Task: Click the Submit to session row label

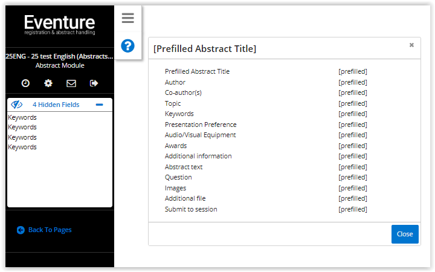Action: coord(191,209)
